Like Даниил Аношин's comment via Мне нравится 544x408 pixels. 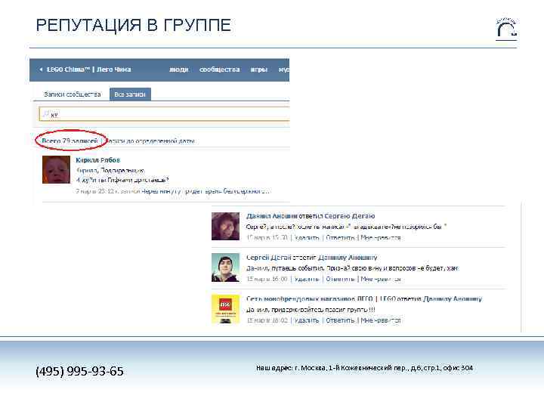click(x=381, y=238)
